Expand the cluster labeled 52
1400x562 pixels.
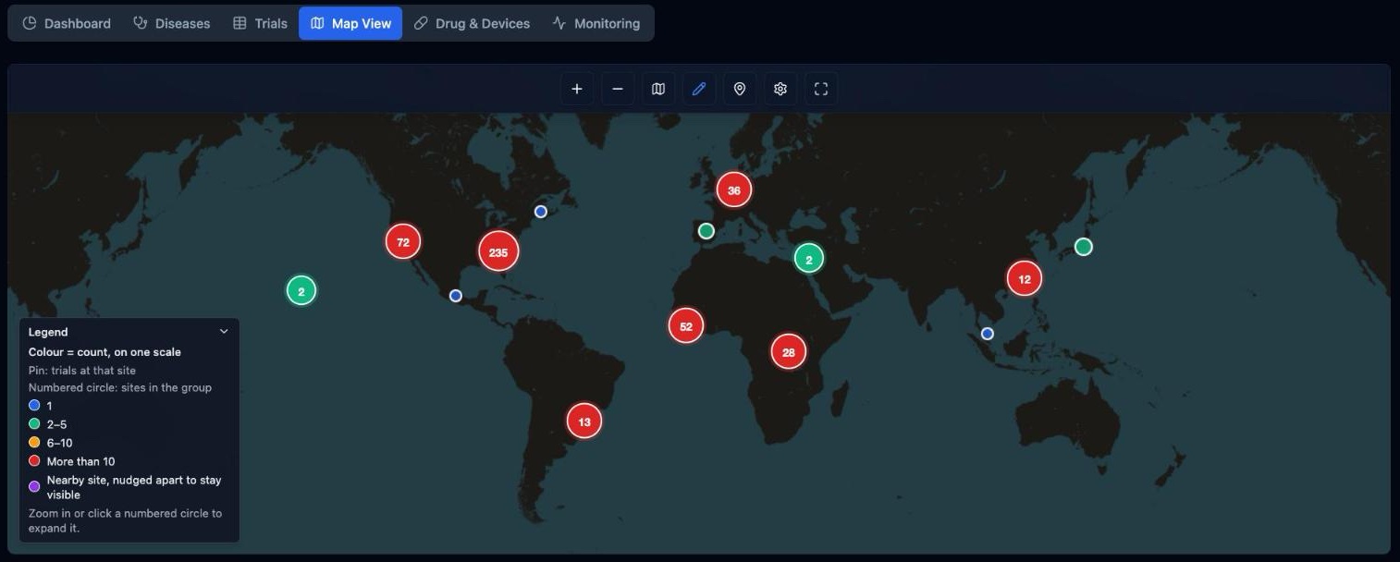(686, 325)
